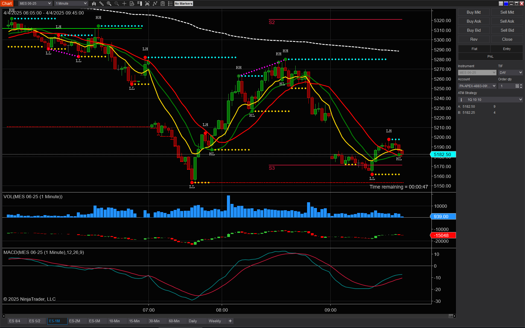Expand the MES 06-25 instrument dropdown
The width and height of the screenshot is (525, 328).
tap(35, 4)
